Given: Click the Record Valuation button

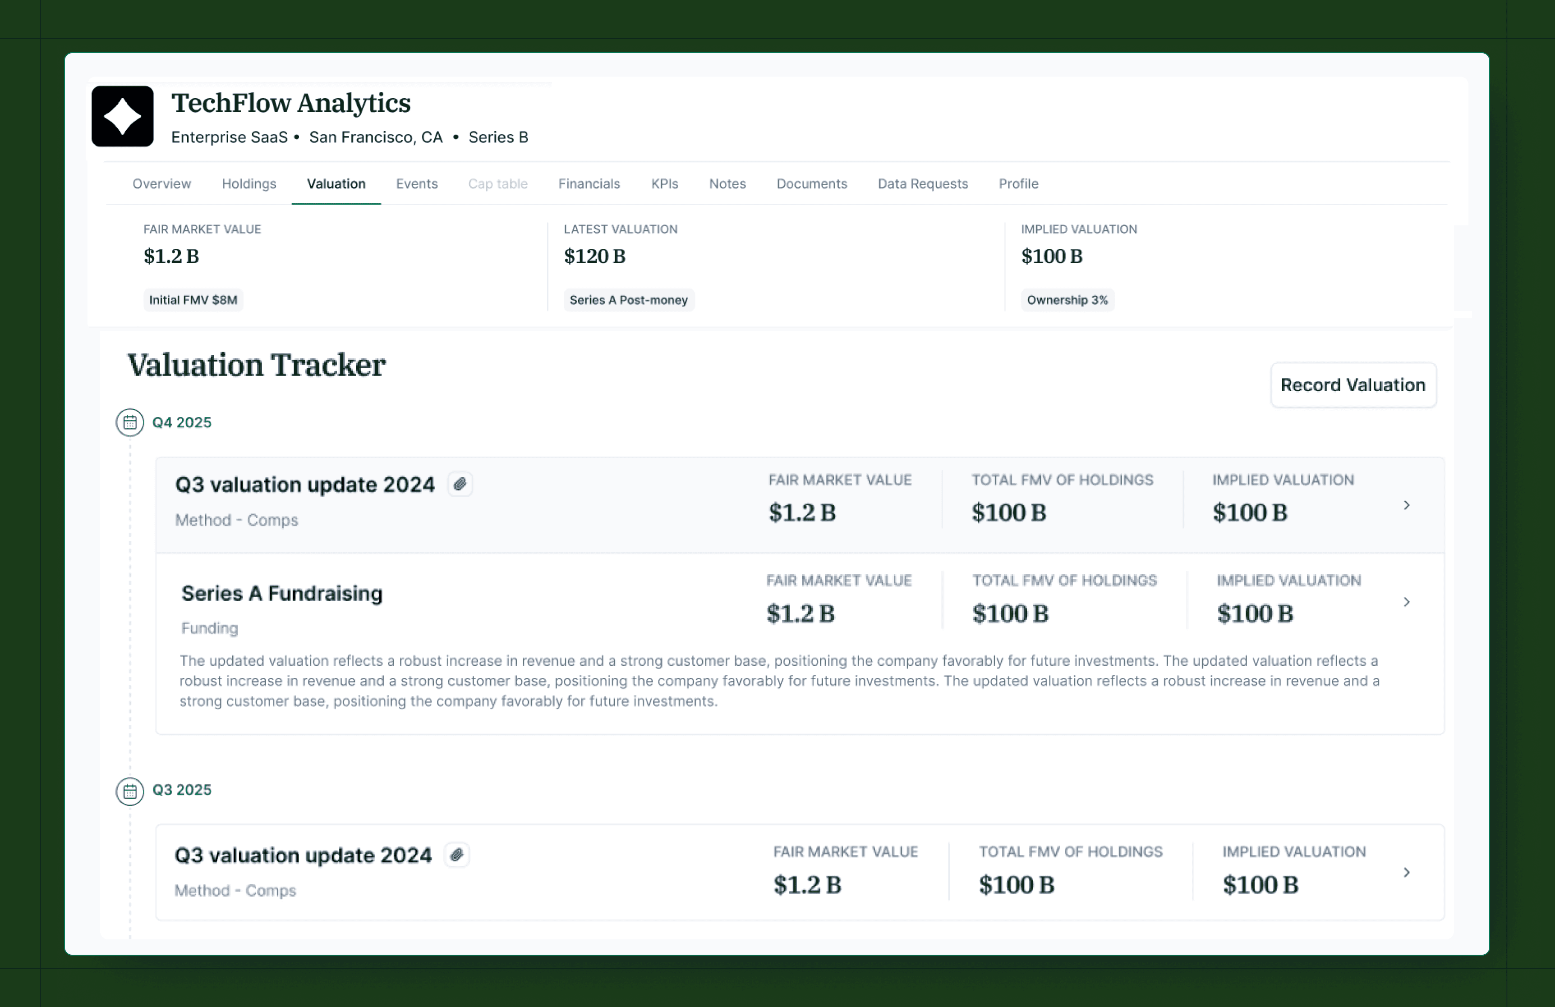Looking at the screenshot, I should click(1353, 384).
